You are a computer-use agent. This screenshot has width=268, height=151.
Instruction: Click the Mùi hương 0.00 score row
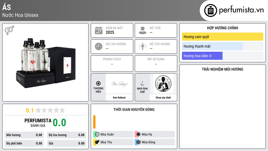[24, 135]
